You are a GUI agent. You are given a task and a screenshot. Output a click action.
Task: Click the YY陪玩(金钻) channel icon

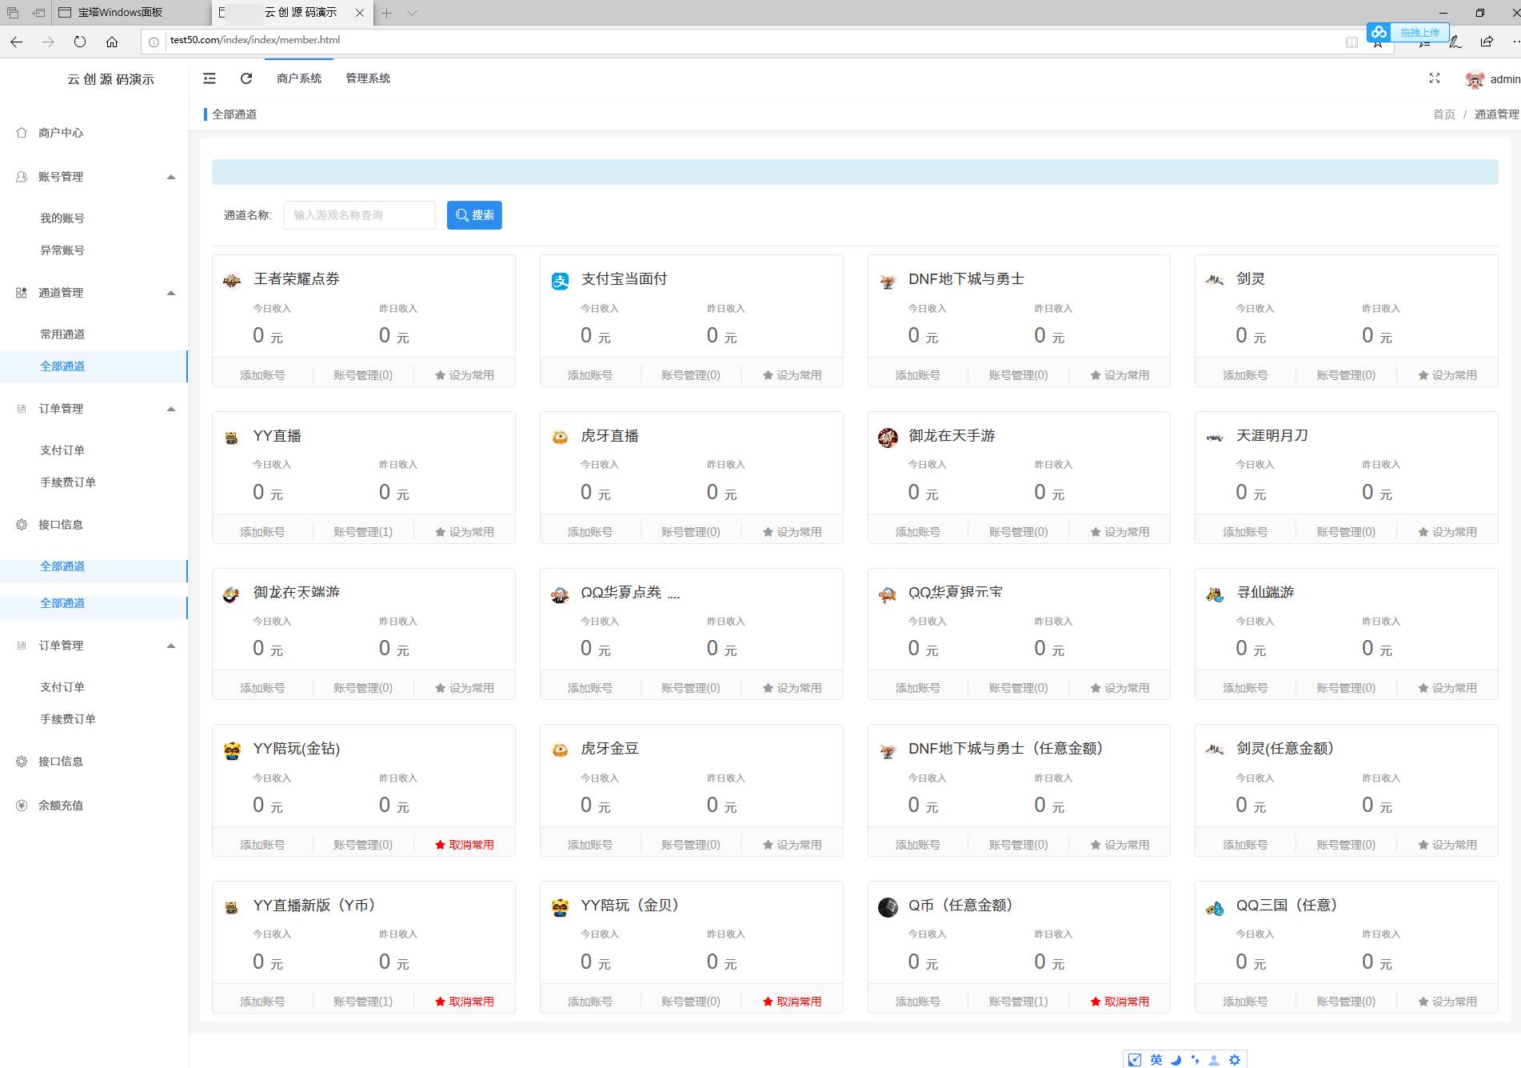232,750
